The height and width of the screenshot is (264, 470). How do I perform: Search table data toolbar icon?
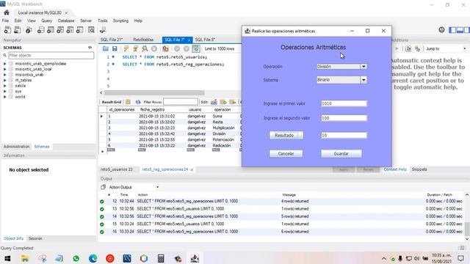coord(91,30)
